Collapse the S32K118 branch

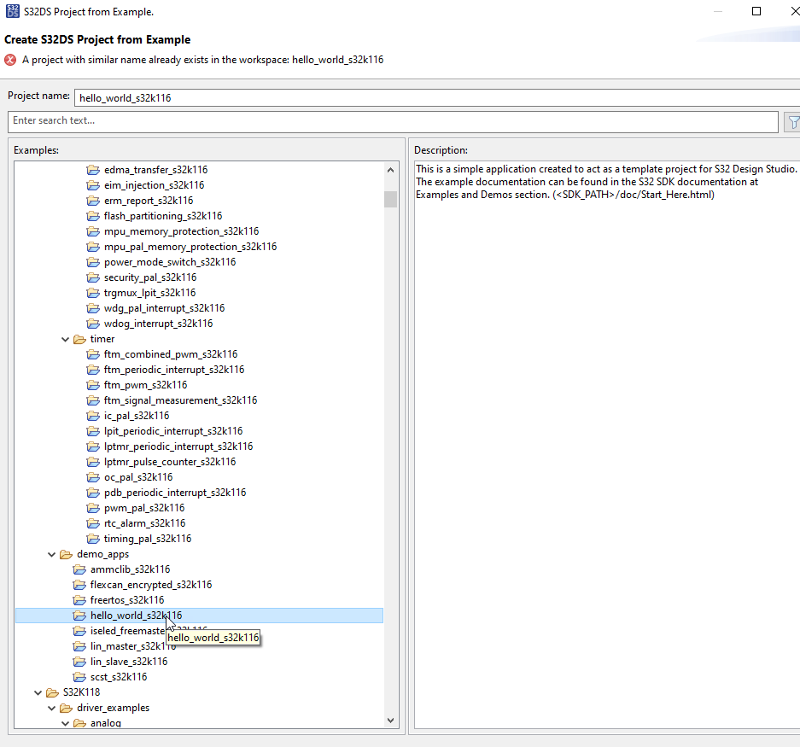[38, 692]
